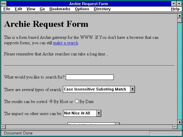
Task: Open the window control menu box
Action: point(4,4)
